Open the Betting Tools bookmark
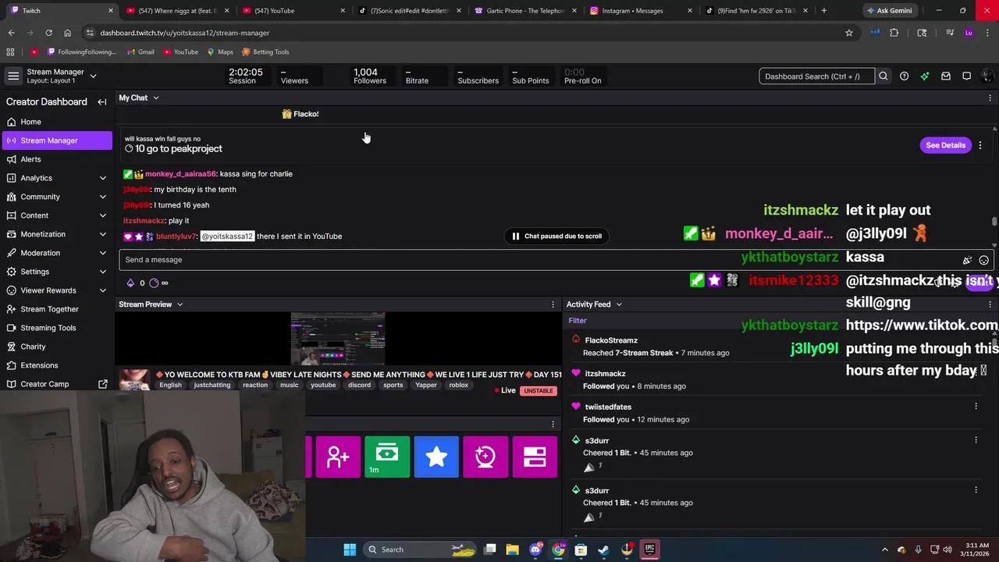This screenshot has width=999, height=562. click(x=265, y=52)
